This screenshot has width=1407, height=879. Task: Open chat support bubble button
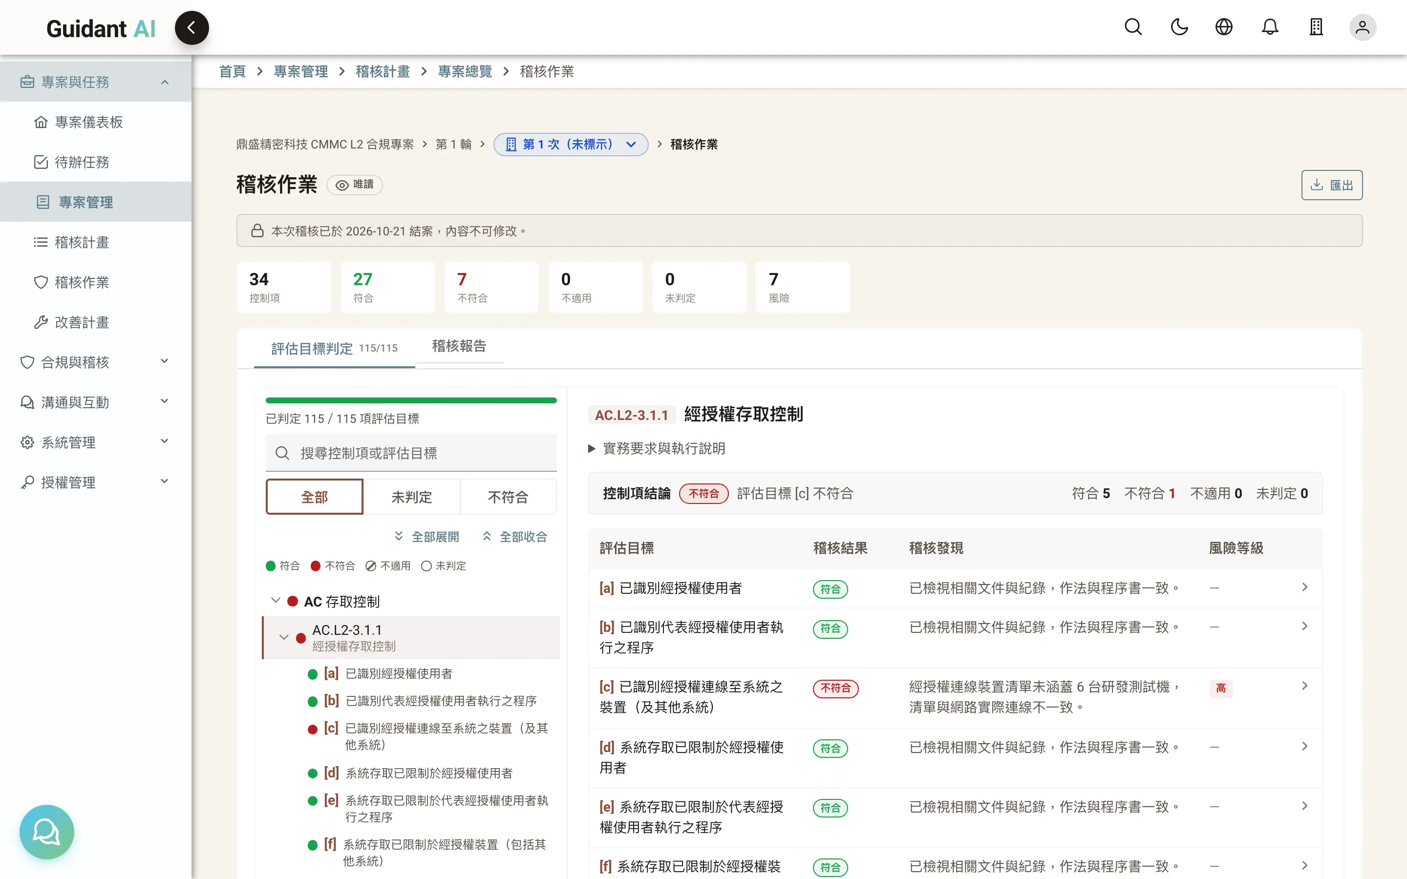coord(46,831)
